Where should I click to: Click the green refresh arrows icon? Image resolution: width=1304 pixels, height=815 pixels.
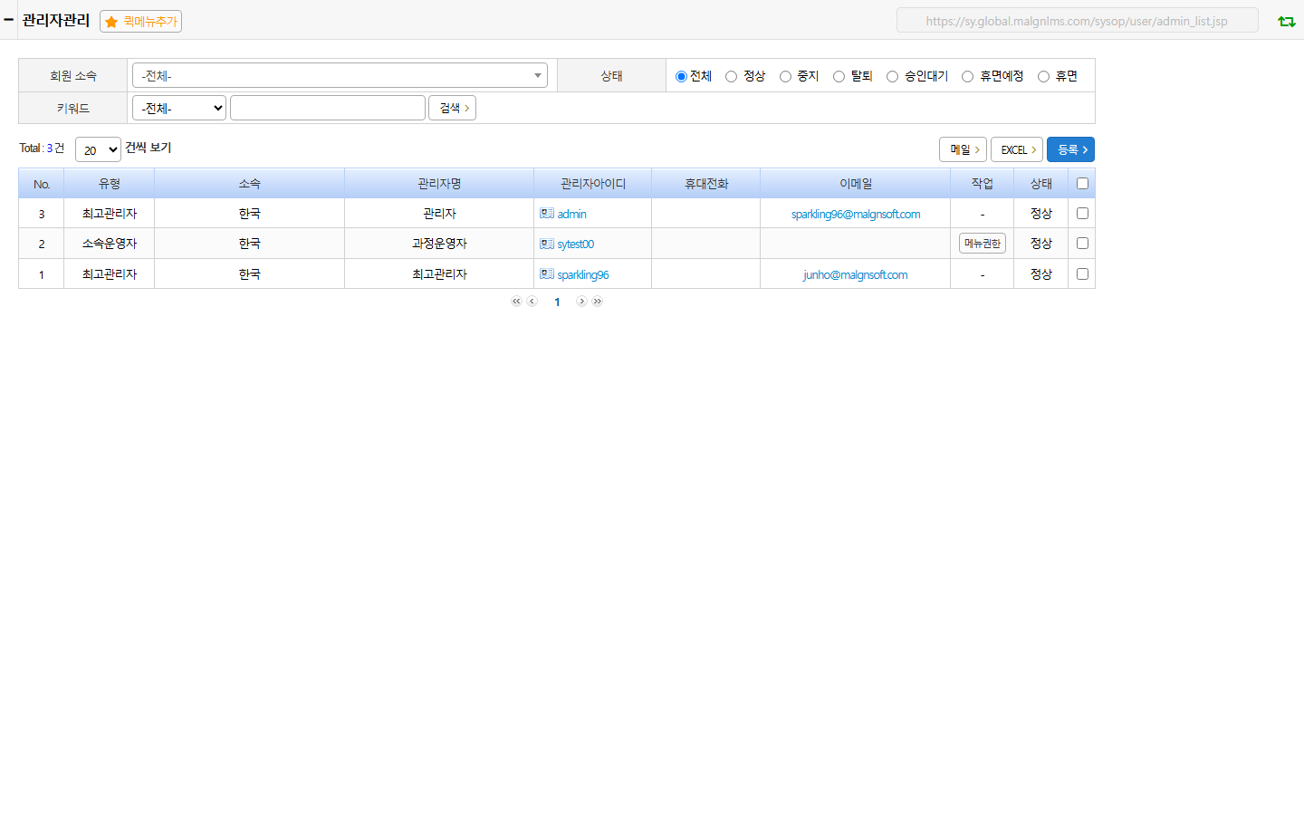[1286, 21]
